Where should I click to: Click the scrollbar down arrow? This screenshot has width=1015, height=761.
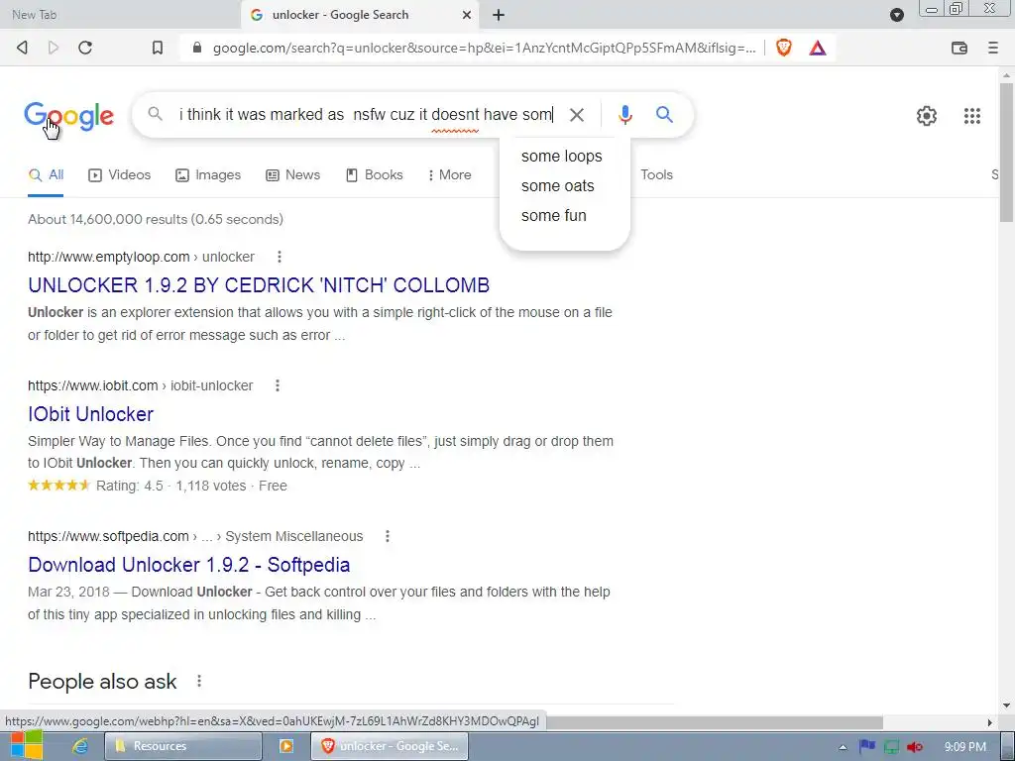tap(1007, 706)
